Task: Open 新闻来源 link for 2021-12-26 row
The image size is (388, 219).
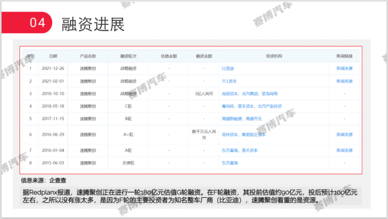Action: point(344,68)
